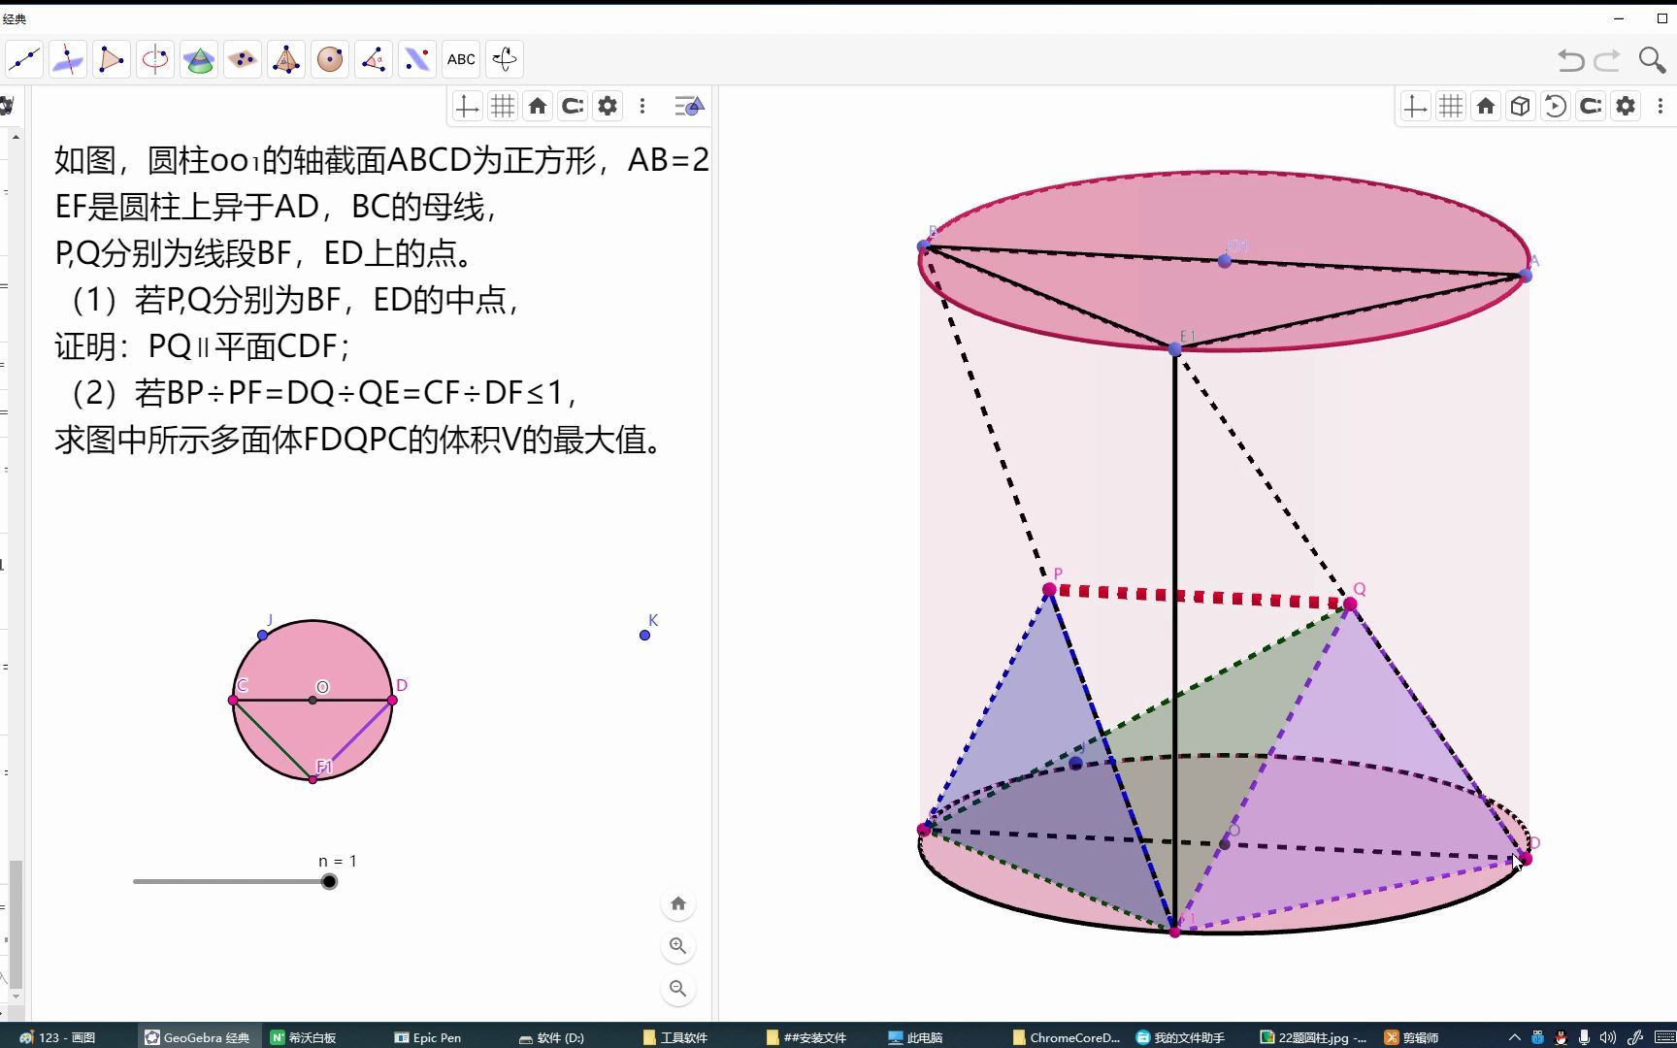Toggle axes visibility in the 3D view
1677x1048 pixels.
(x=1414, y=106)
